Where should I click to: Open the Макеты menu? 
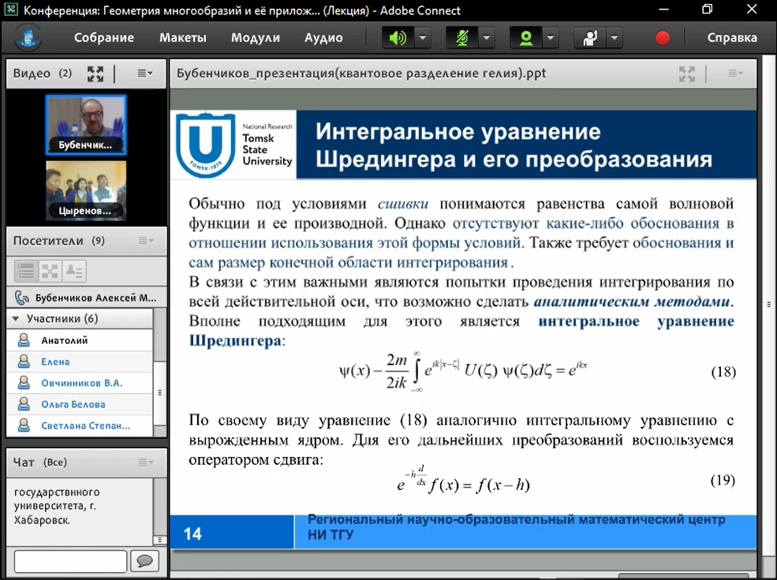182,38
